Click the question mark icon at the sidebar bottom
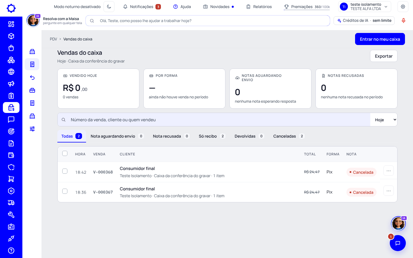Image resolution: width=413 pixels, height=258 pixels. [11, 251]
